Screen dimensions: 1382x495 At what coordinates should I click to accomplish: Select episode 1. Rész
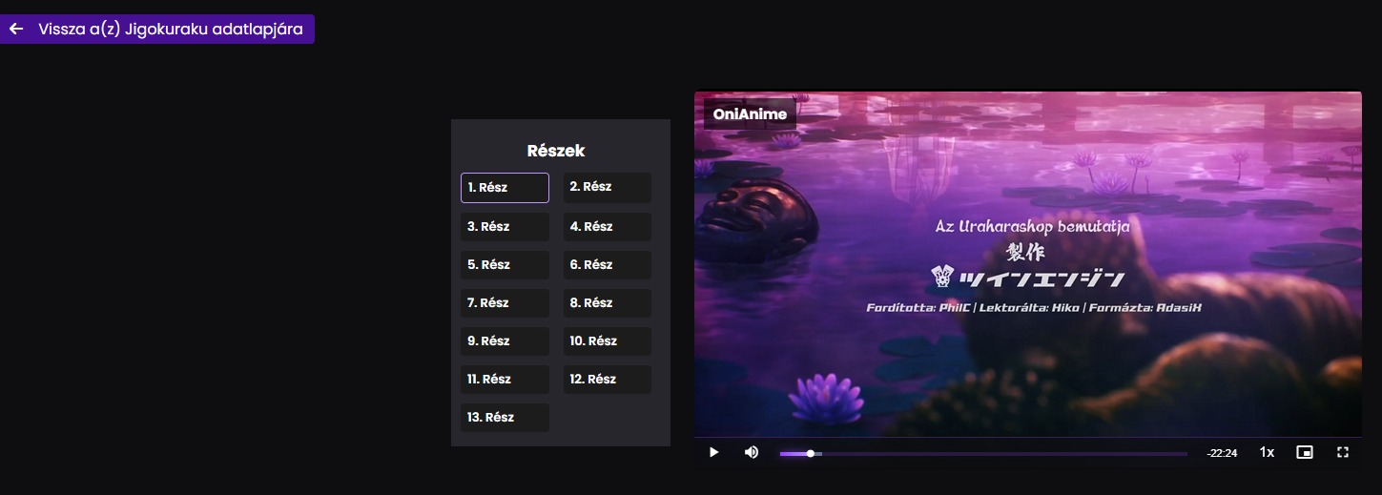coord(505,188)
